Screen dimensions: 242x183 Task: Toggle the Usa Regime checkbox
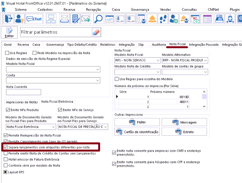7,53
